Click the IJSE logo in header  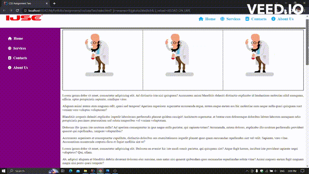[x=24, y=18]
